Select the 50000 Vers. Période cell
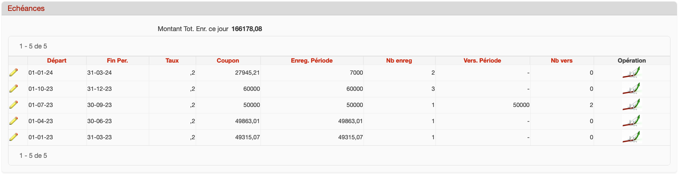The width and height of the screenshot is (679, 176). (521, 105)
